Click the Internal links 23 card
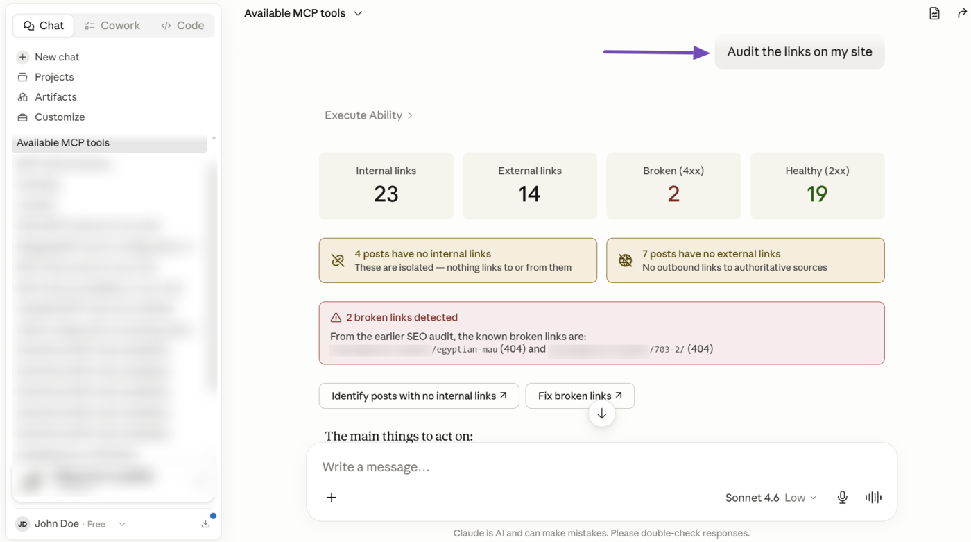Image resolution: width=971 pixels, height=542 pixels. (x=386, y=186)
